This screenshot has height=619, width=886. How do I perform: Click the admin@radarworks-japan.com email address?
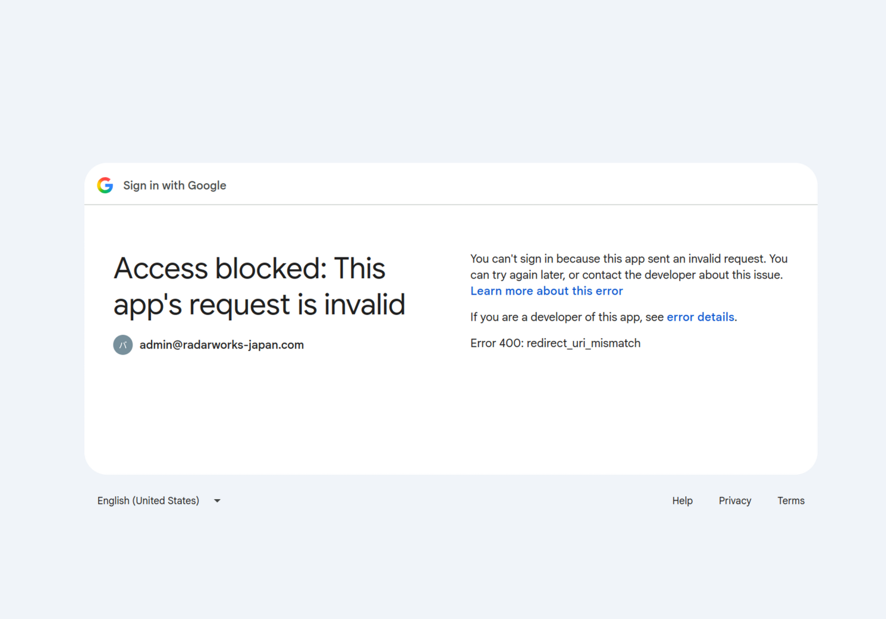(222, 345)
